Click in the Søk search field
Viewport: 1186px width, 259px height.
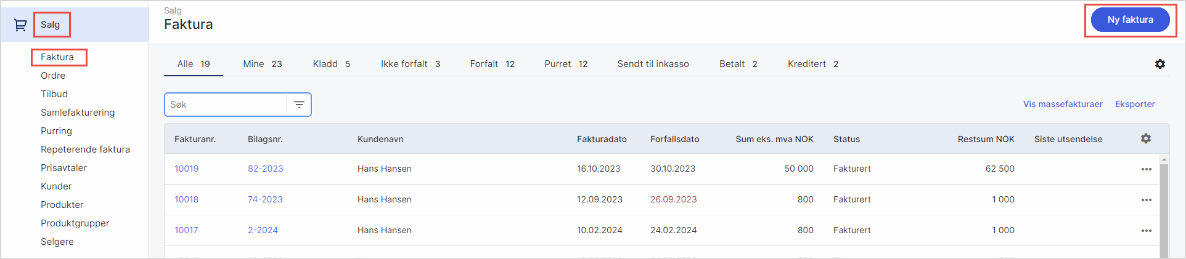226,105
